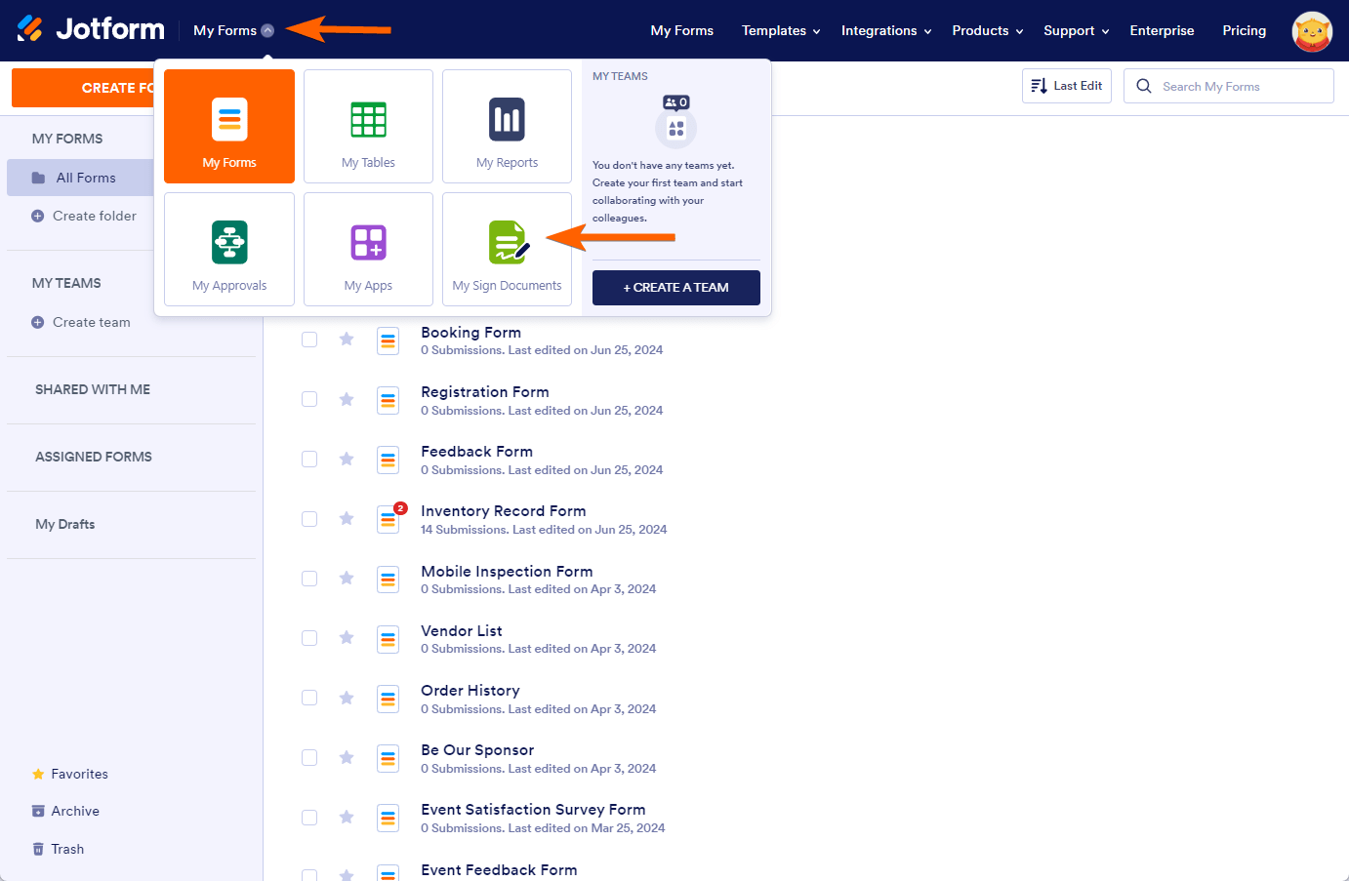
Task: Tick the Order History checkbox
Action: coord(309,698)
